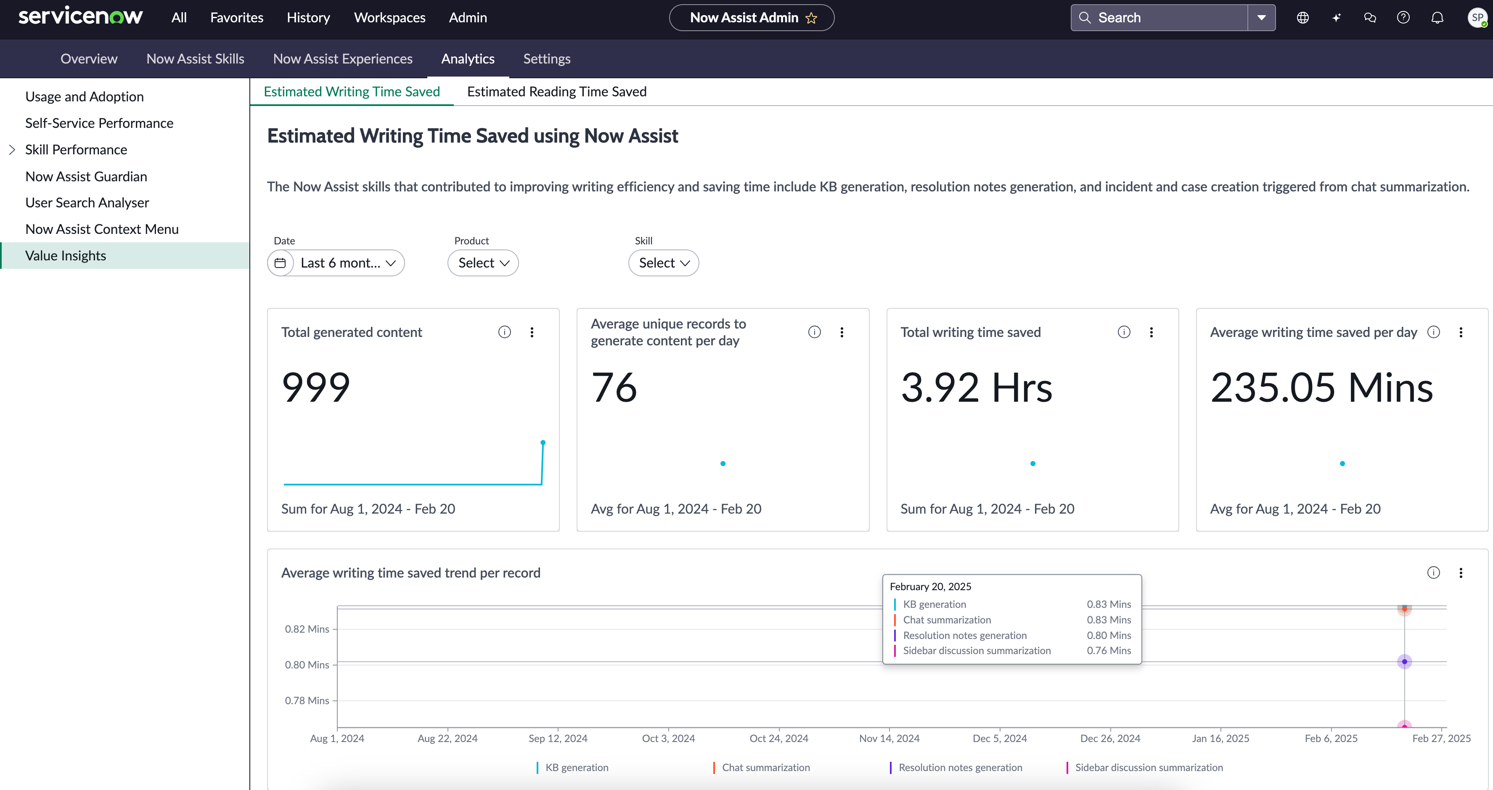
Task: Switch to the Overview tab
Action: click(89, 58)
